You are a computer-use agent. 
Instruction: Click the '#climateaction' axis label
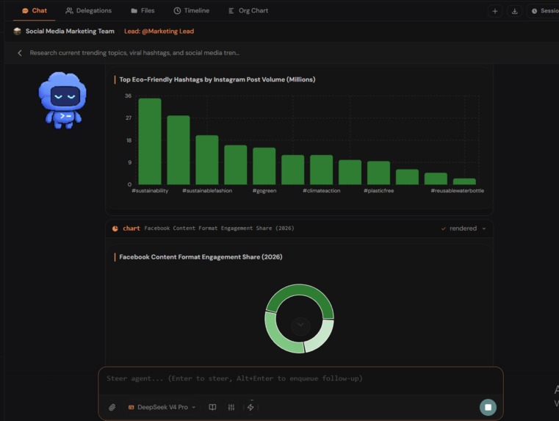(x=322, y=191)
